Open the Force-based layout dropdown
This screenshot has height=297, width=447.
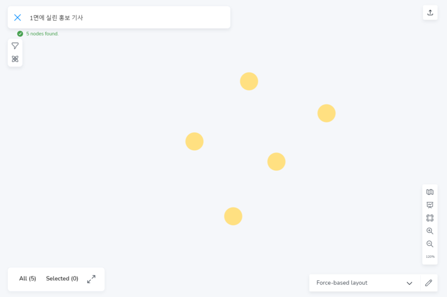click(358, 283)
